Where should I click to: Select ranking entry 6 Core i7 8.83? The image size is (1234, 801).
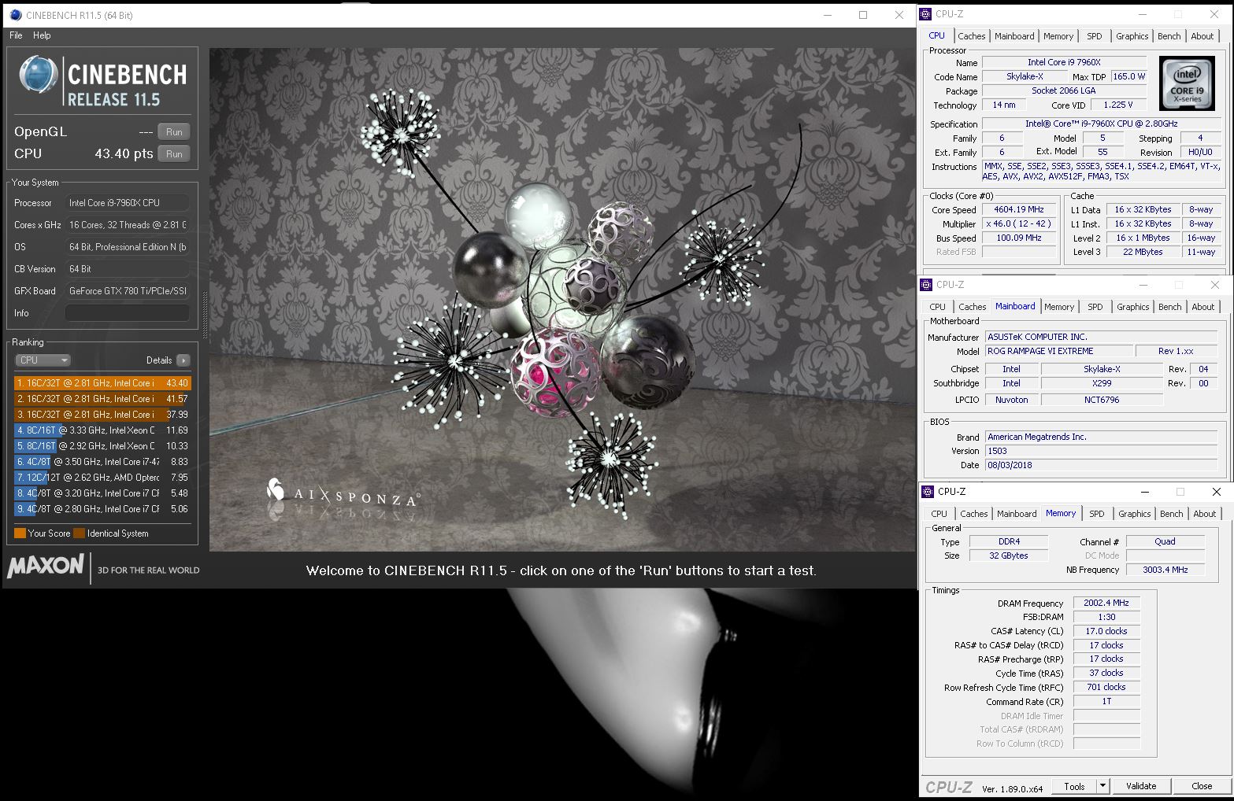point(102,462)
